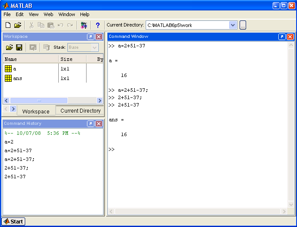Click Workspace scrollbar right arrow

100,100
